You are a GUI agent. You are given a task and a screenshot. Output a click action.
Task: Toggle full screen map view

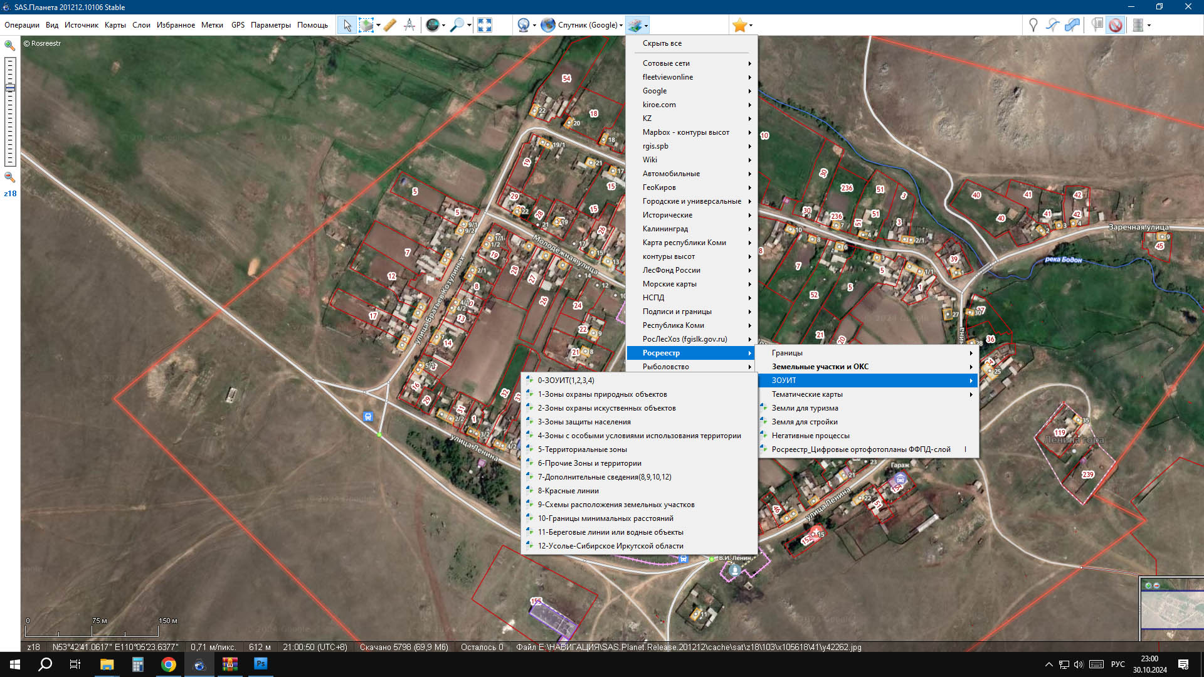coord(485,25)
